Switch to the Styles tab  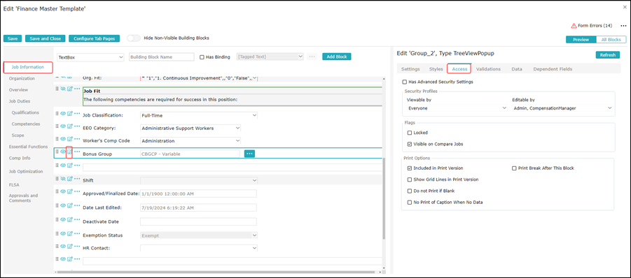pyautogui.click(x=436, y=69)
